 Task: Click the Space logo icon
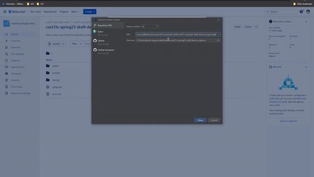coord(95,31)
